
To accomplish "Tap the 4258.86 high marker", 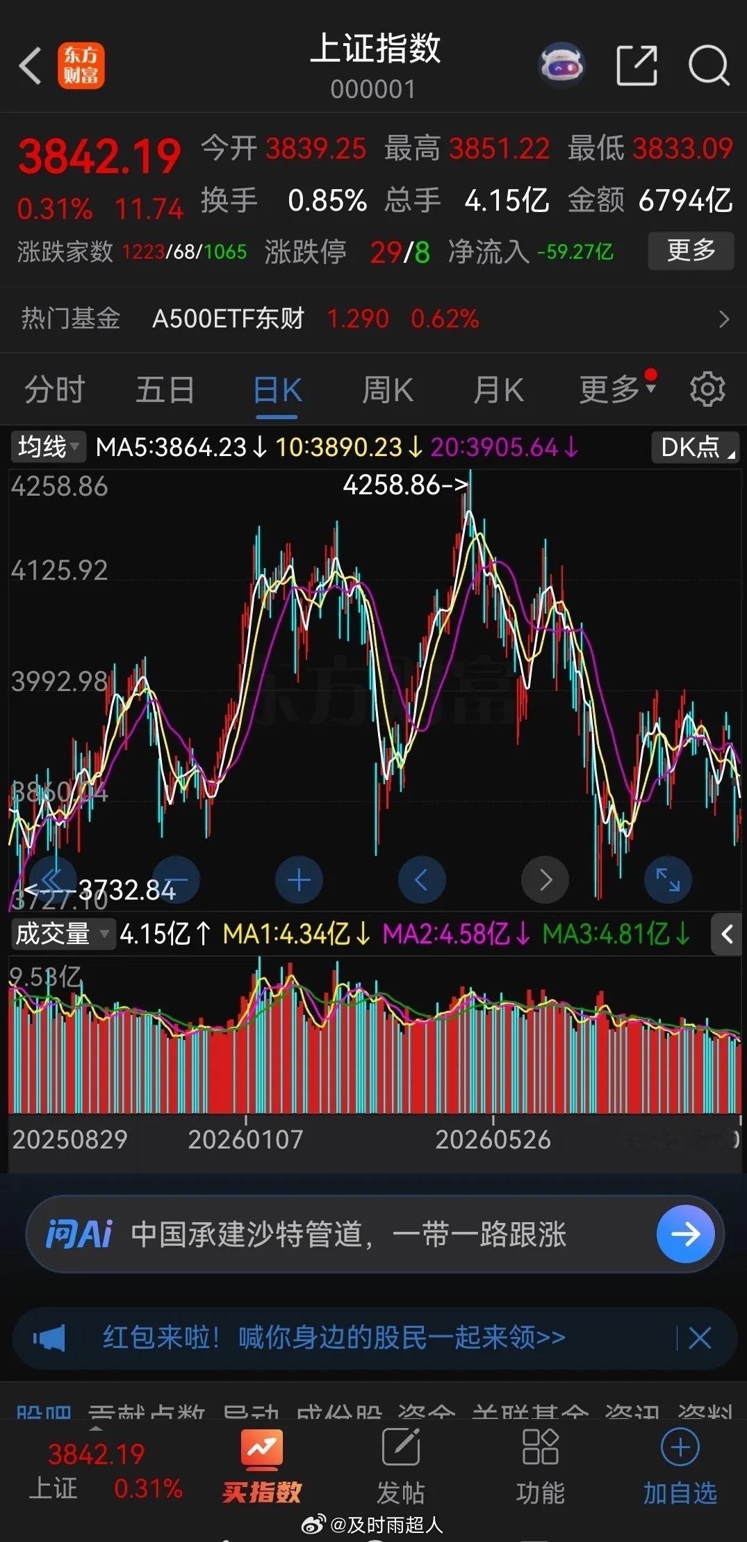I will pyautogui.click(x=406, y=485).
